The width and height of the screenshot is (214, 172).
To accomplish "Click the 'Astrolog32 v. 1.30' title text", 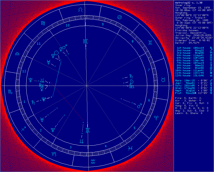I will coord(186,2).
